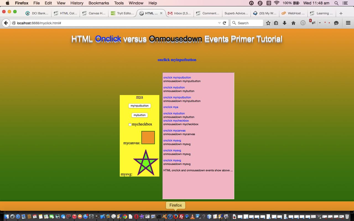This screenshot has height=221, width=354.
Task: Open the bookmarks list icon
Action: tap(276, 23)
